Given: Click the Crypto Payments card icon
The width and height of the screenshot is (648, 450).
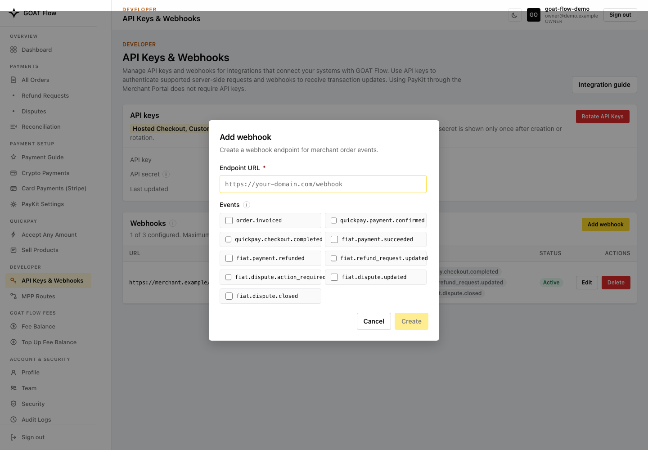Looking at the screenshot, I should [x=13, y=173].
